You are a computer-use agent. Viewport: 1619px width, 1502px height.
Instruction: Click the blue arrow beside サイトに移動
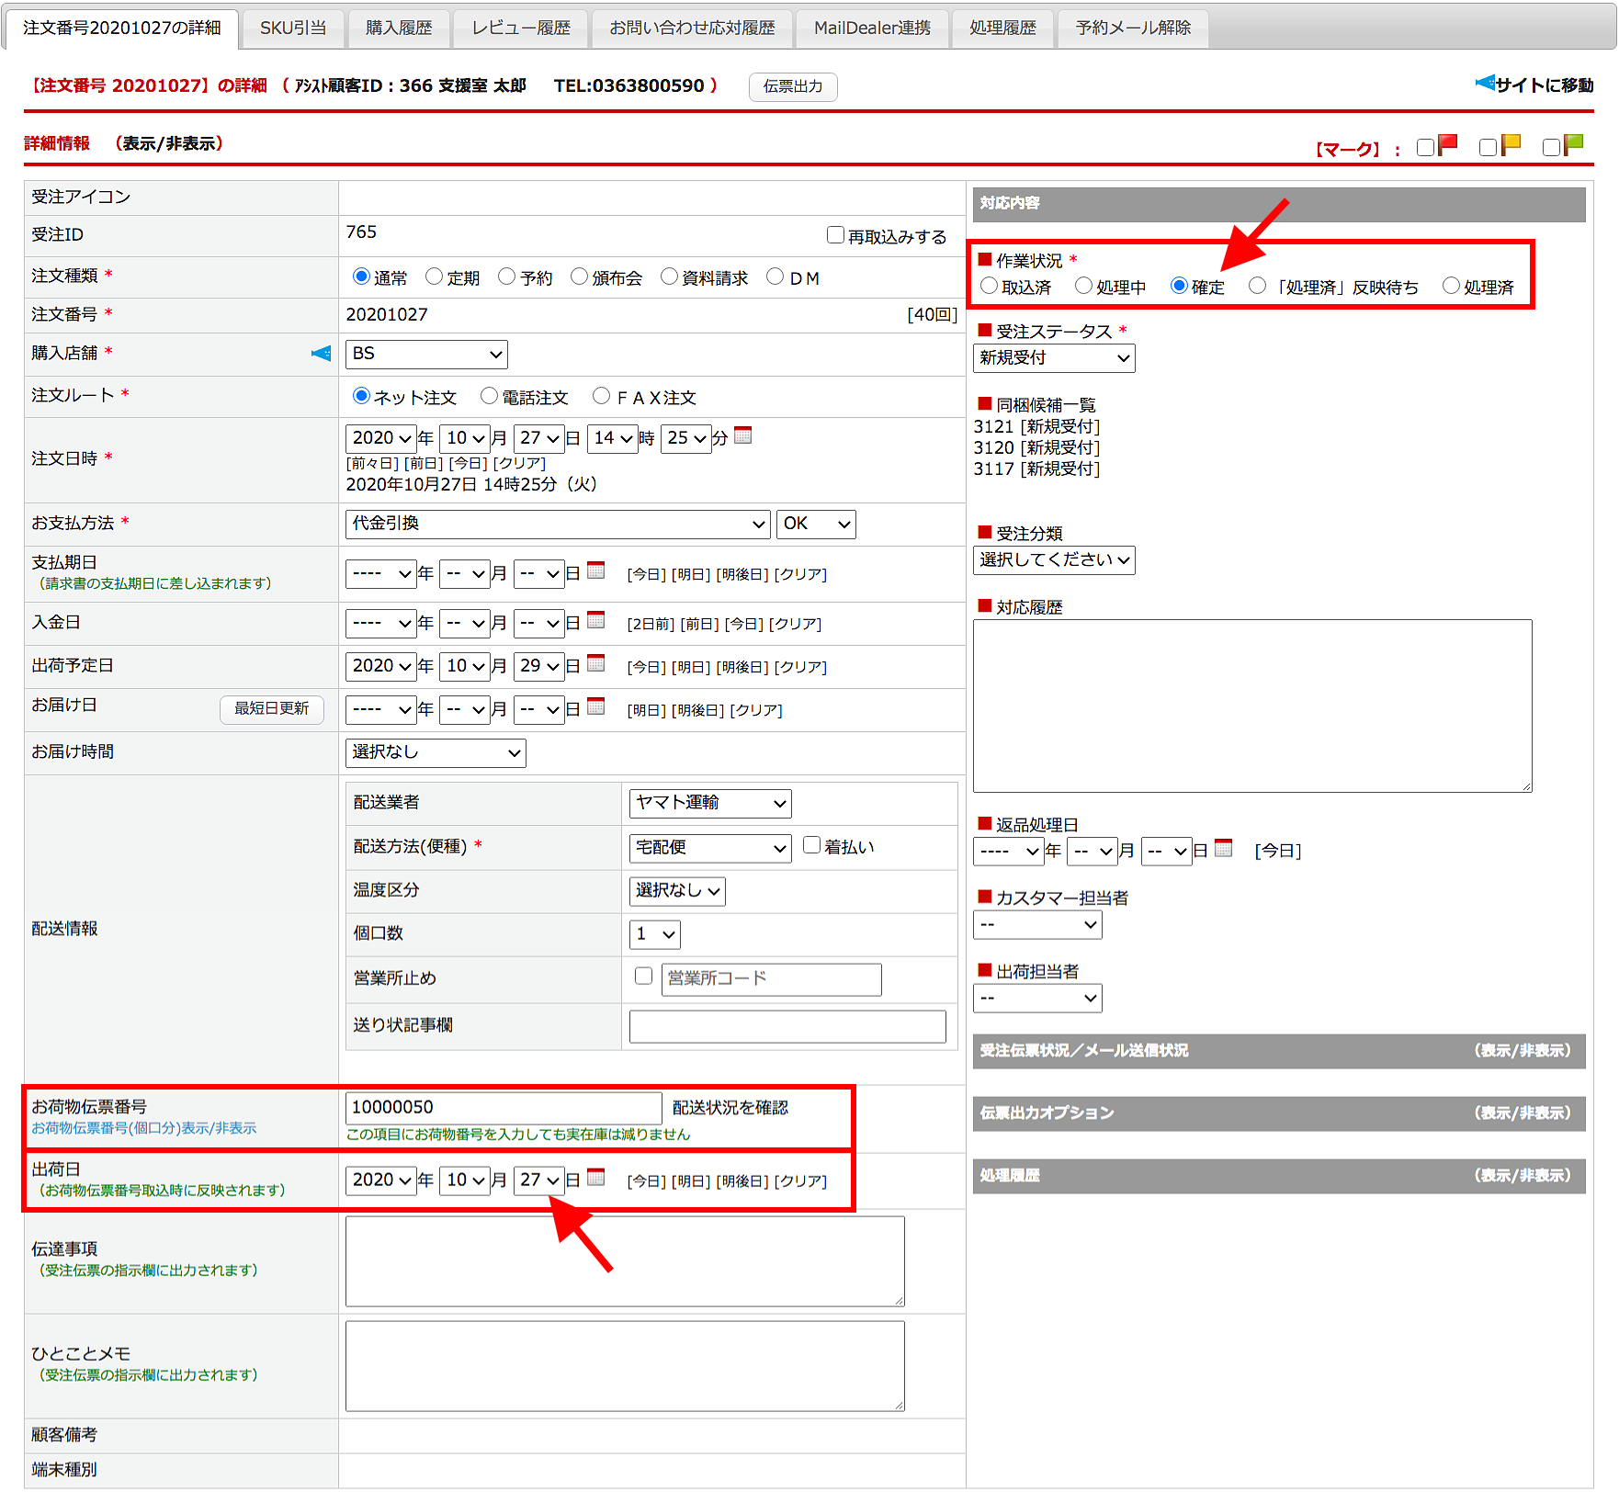(x=1484, y=84)
